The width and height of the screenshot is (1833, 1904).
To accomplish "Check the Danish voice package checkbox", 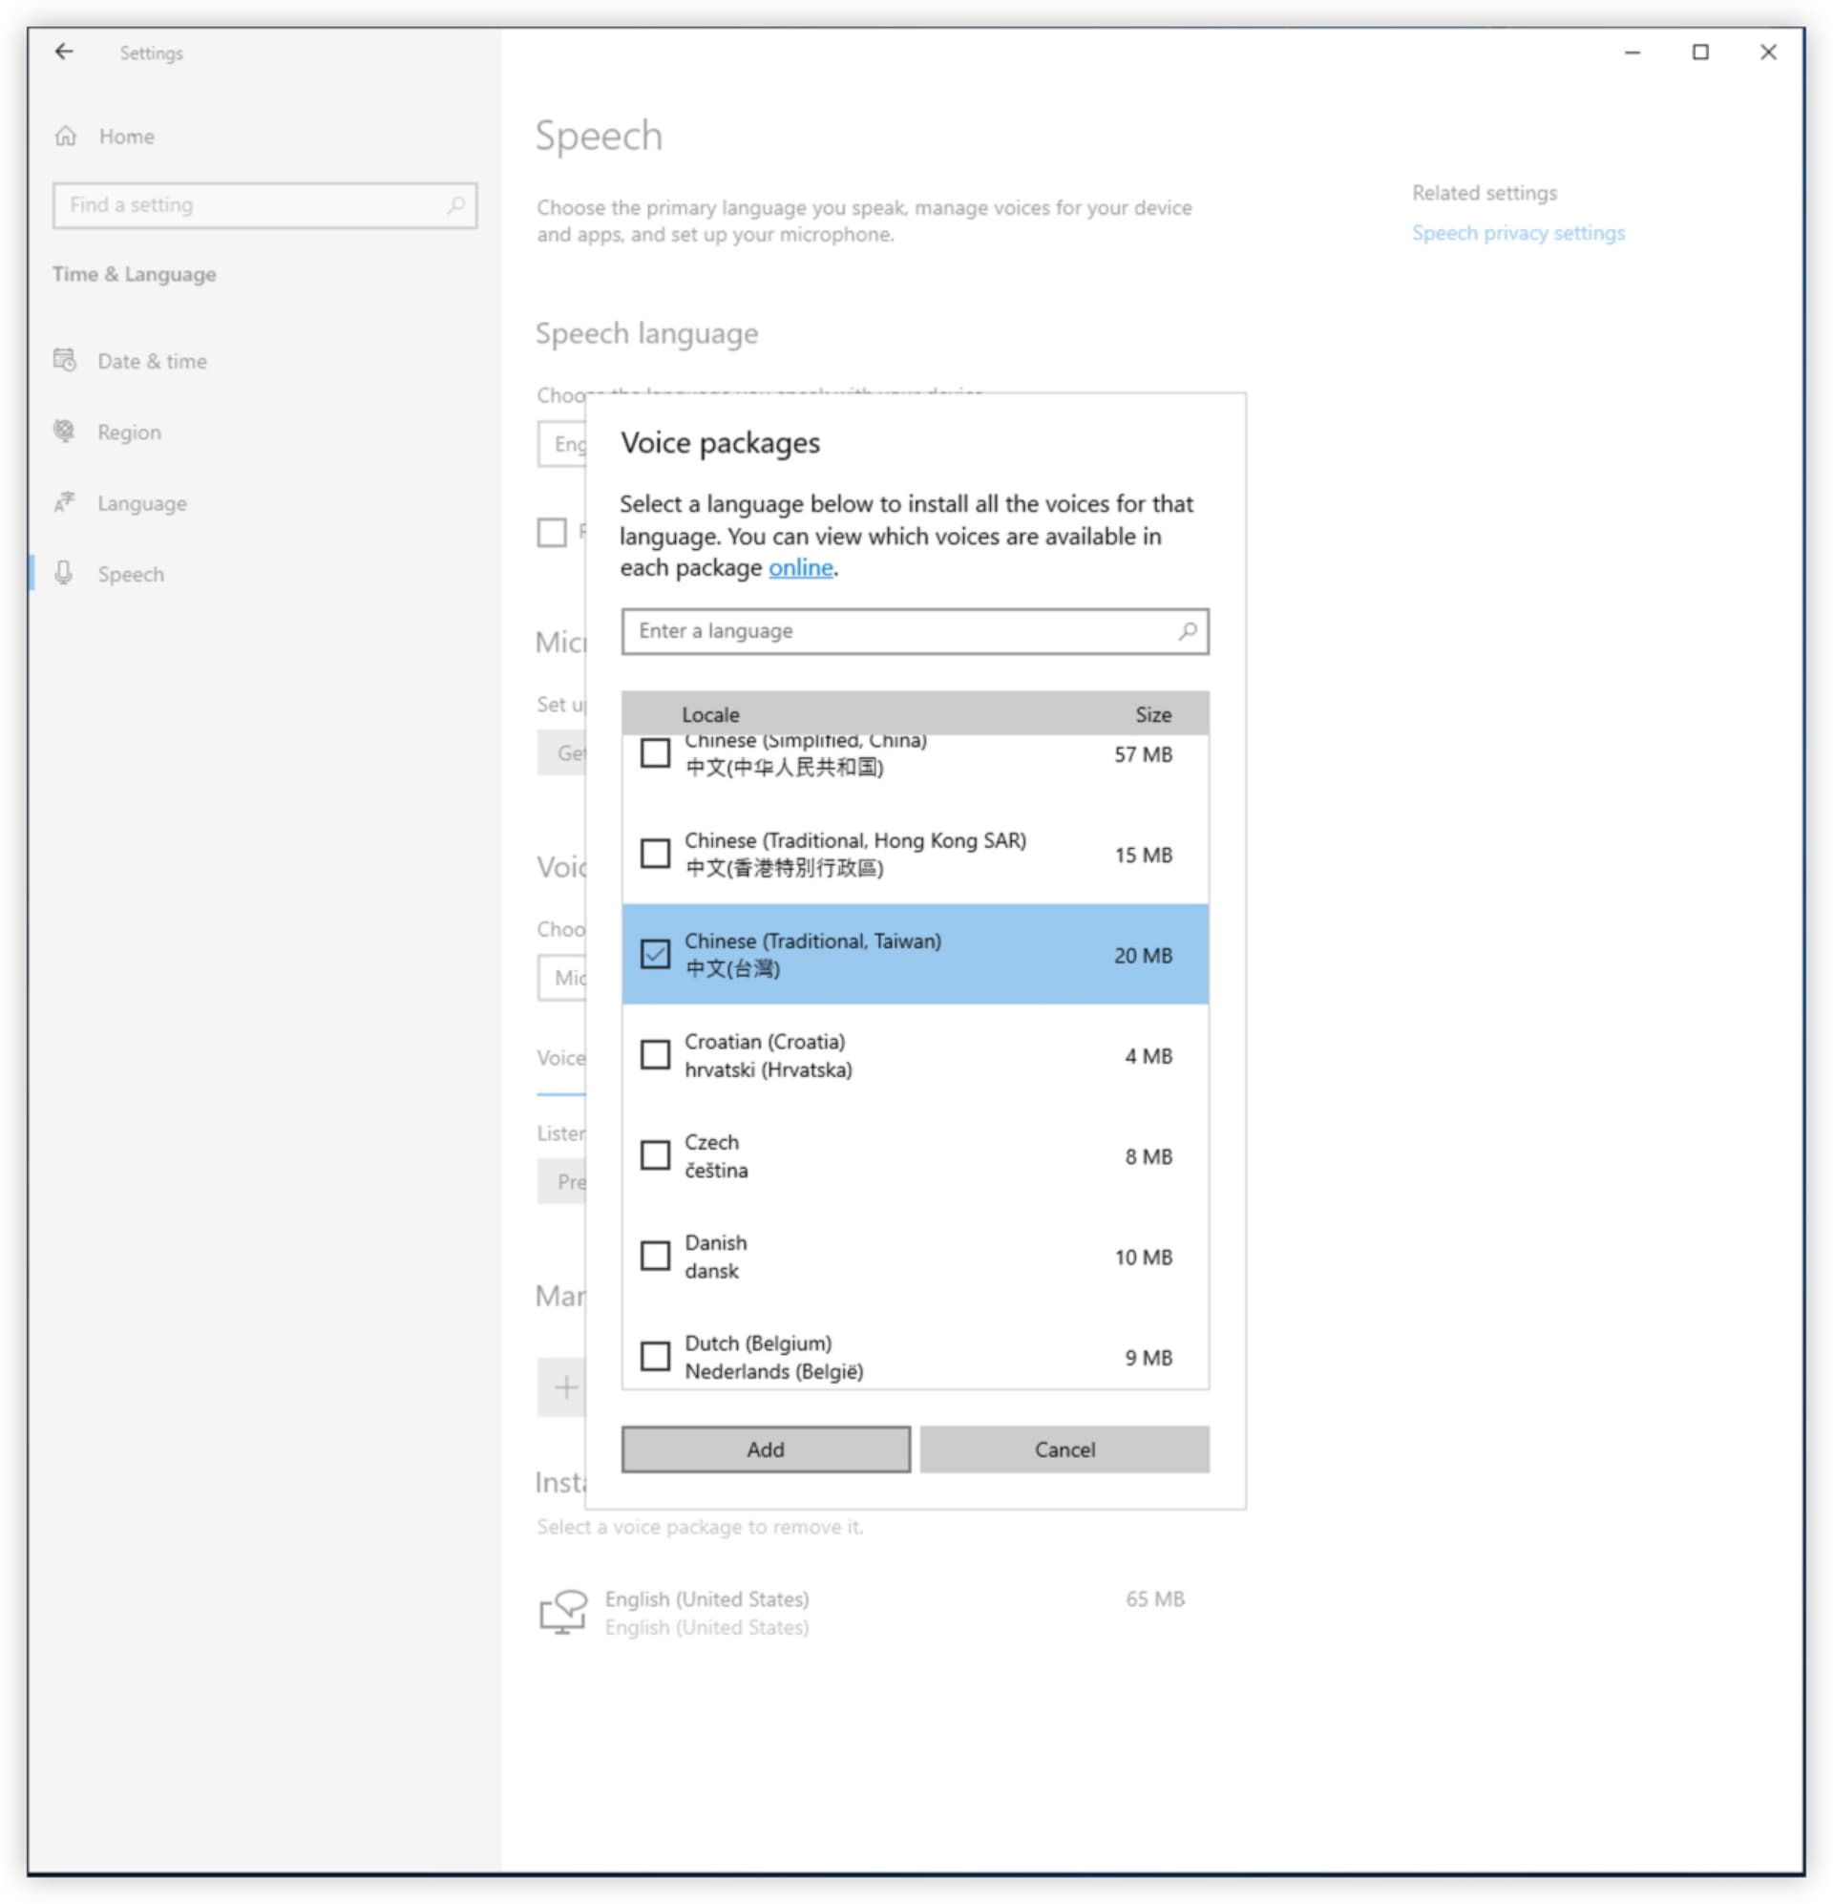I will (x=656, y=1256).
